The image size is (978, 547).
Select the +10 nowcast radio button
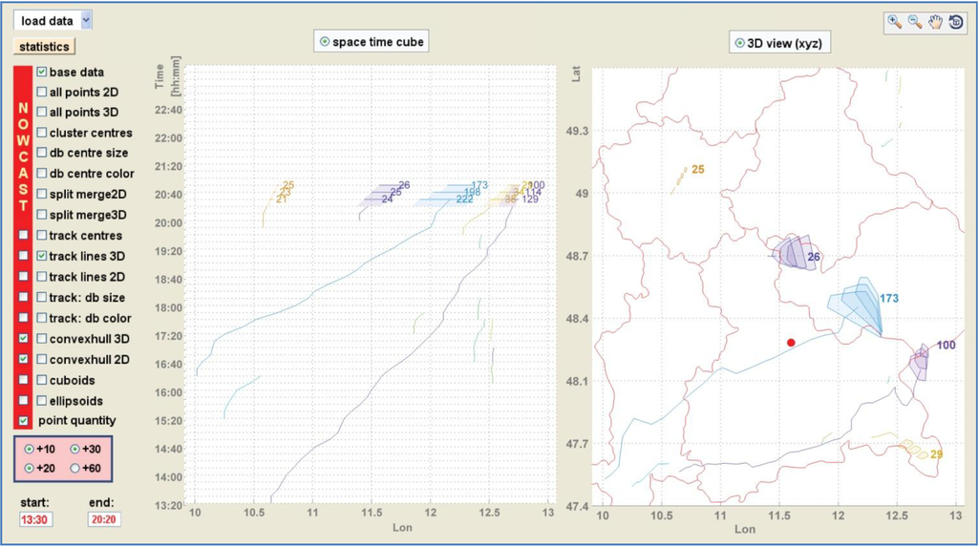(x=29, y=449)
